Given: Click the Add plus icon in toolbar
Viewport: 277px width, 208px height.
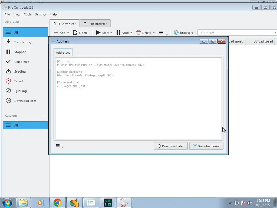Looking at the screenshot, I should click(56, 33).
